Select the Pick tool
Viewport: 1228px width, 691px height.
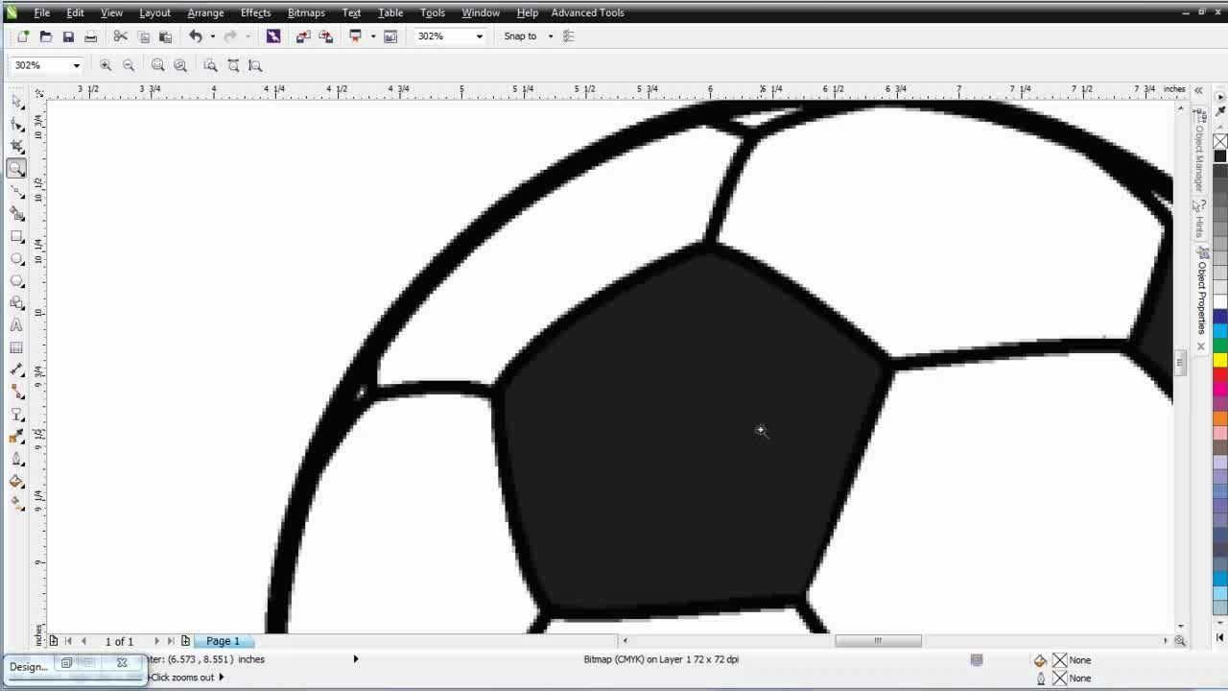click(x=16, y=101)
